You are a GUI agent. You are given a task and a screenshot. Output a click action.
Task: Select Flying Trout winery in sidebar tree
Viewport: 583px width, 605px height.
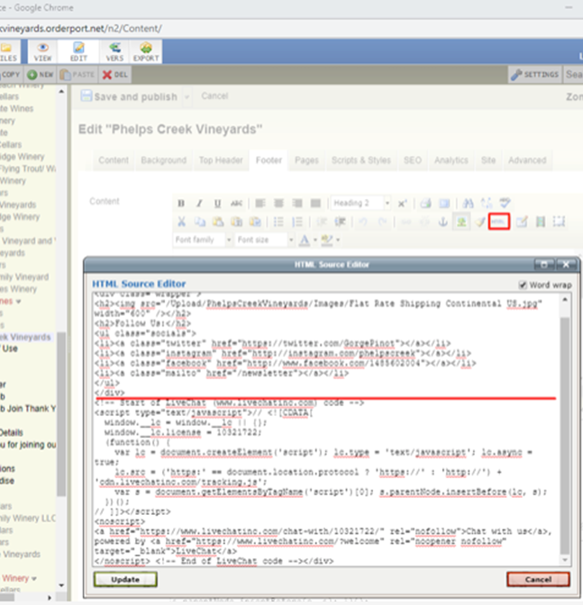tap(28, 168)
